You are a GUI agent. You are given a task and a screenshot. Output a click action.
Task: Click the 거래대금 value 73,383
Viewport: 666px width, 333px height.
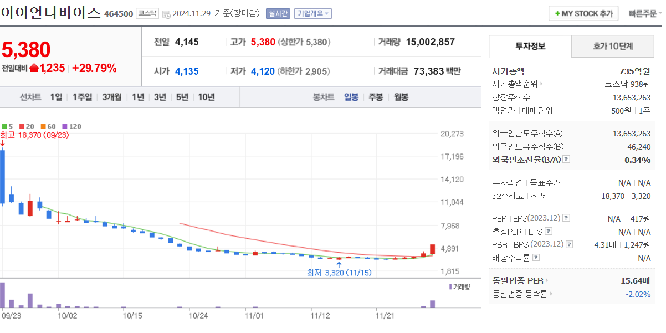(x=429, y=71)
